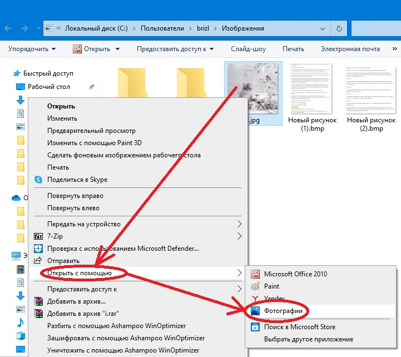
Task: Click WinRAR icon beside Добавить в архив...
Action: [38, 301]
